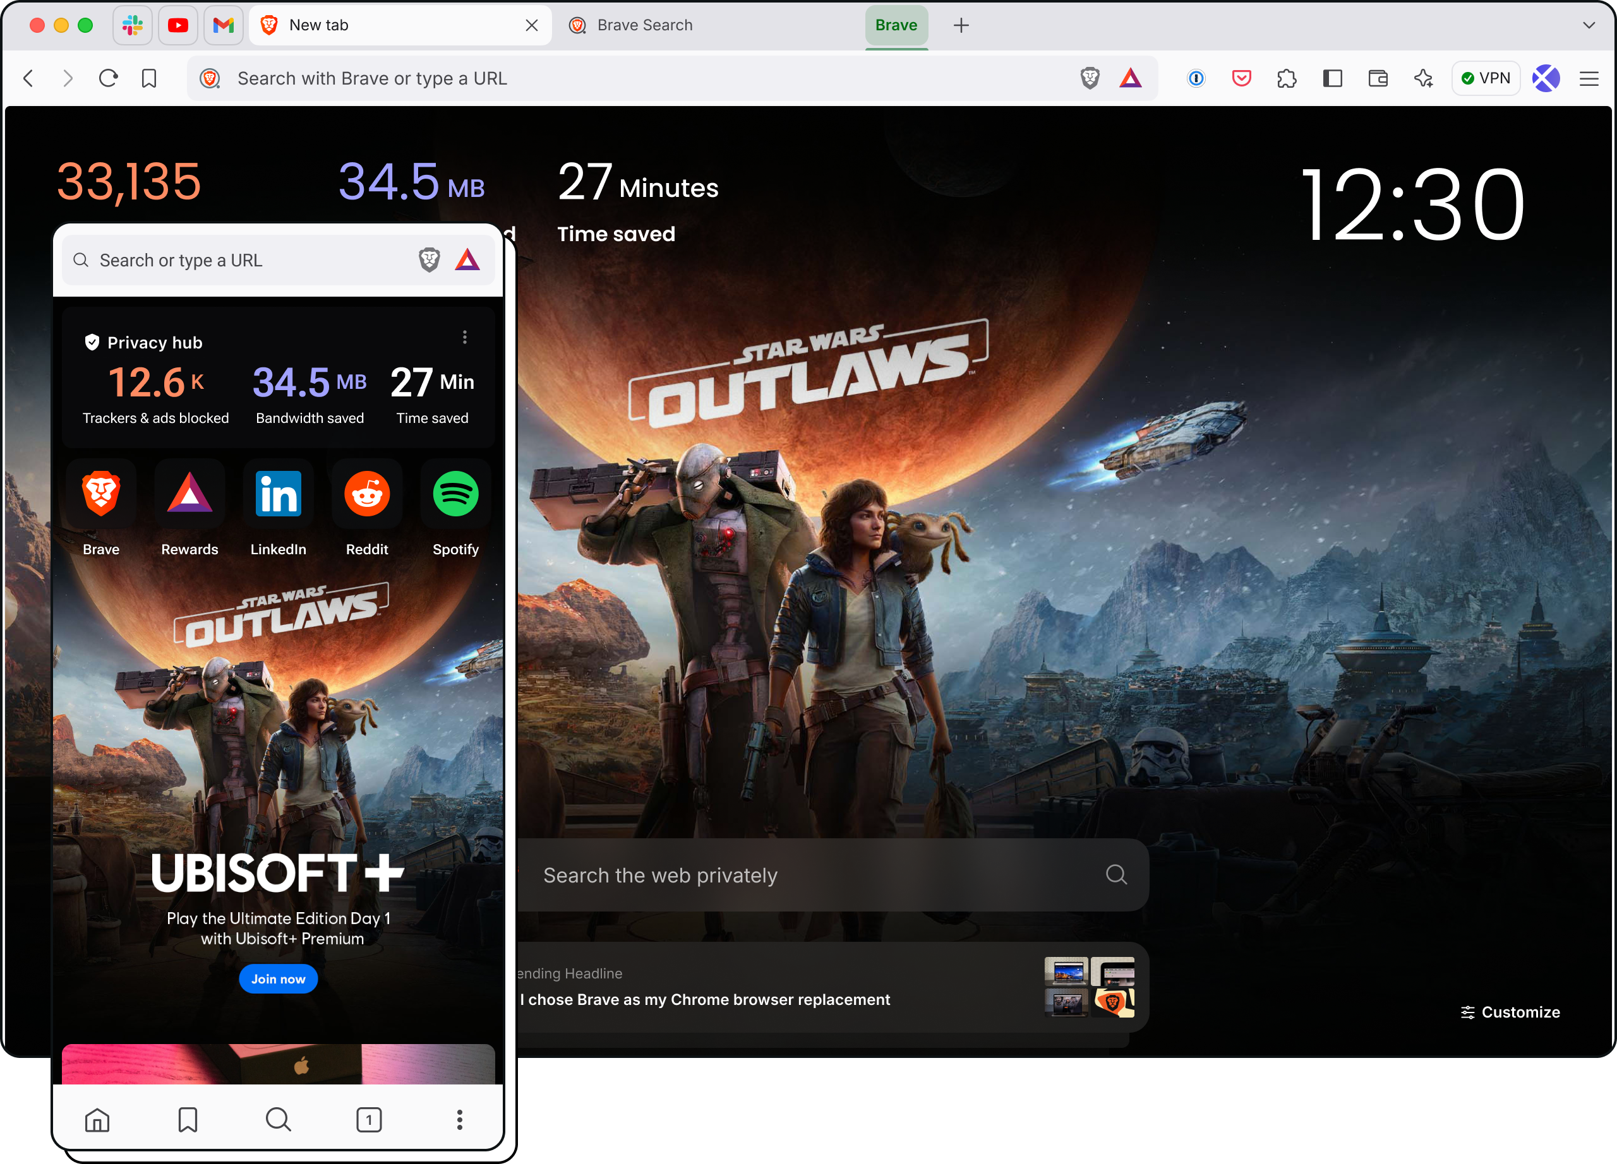Switch to the Brave Search tab
This screenshot has height=1164, width=1617.
tap(644, 25)
